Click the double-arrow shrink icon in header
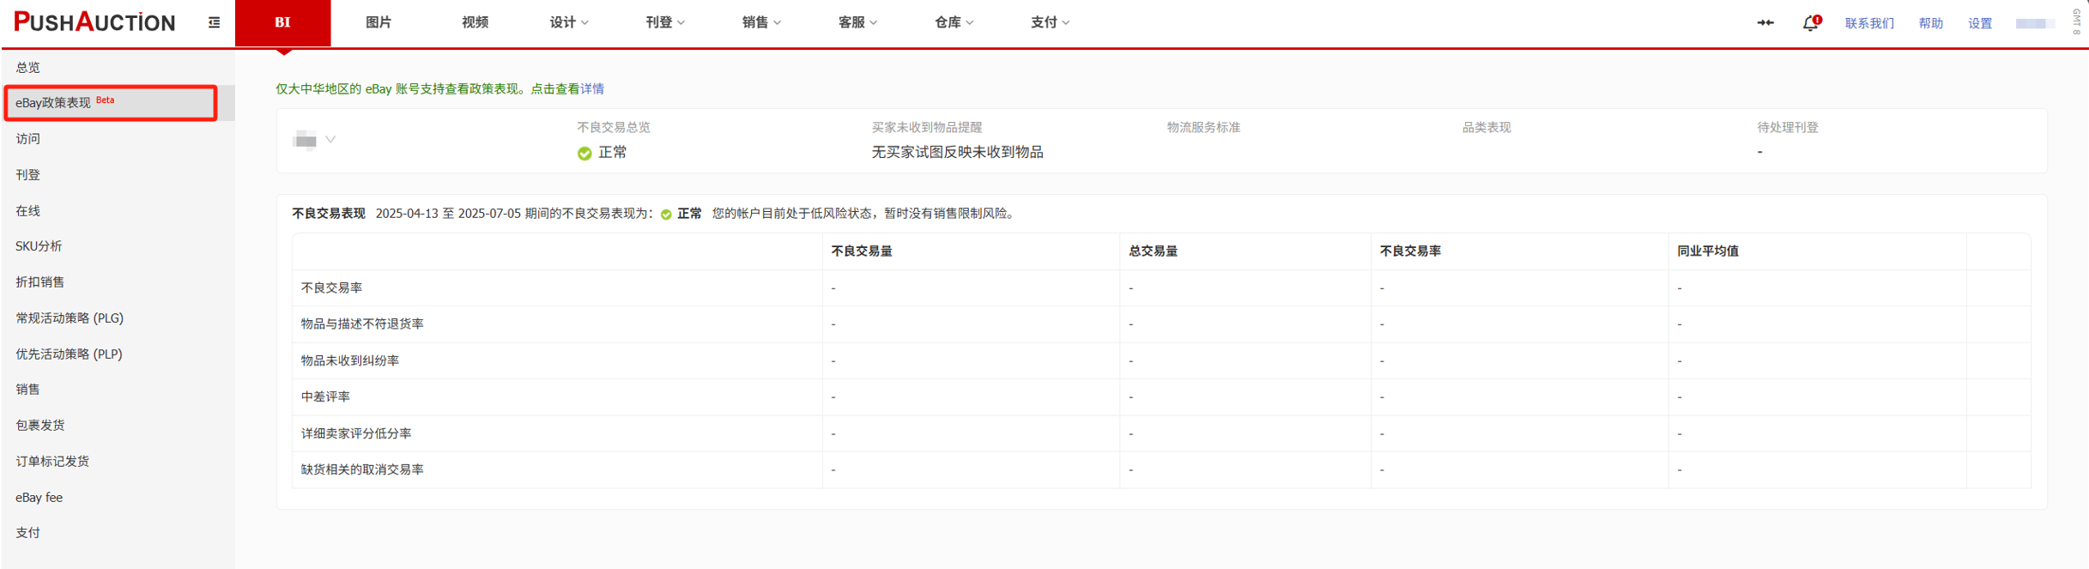 (x=1765, y=22)
